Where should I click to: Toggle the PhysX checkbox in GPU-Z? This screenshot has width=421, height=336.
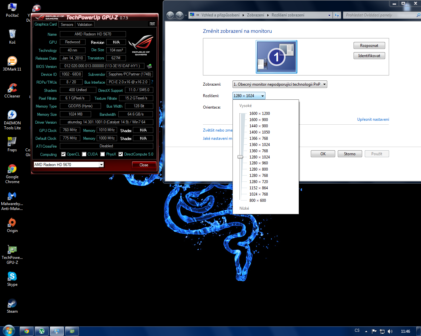(103, 154)
